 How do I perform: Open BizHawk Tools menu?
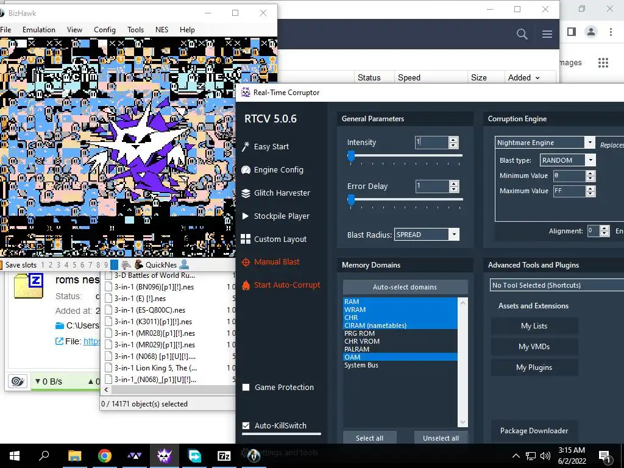coord(135,30)
